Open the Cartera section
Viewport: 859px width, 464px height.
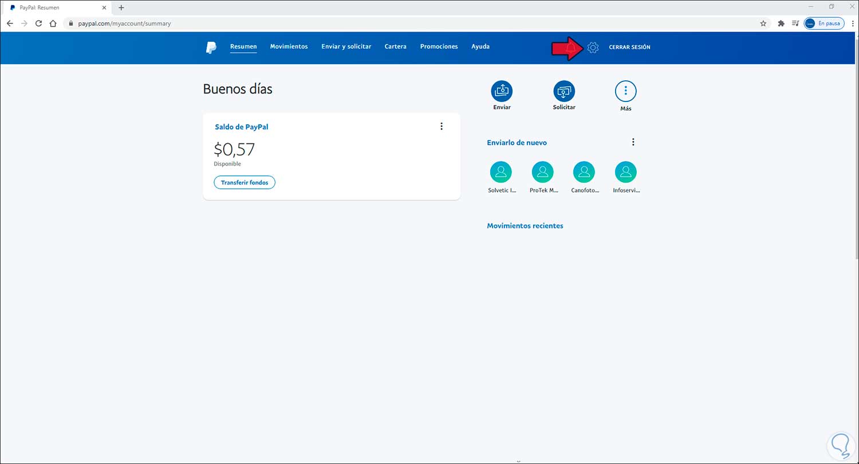coord(396,46)
